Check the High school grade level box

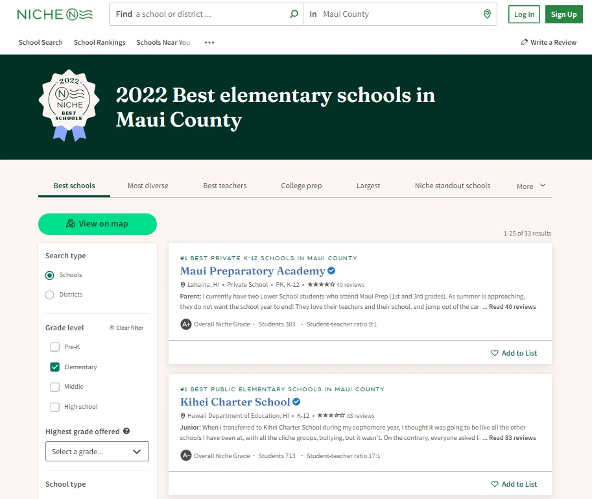(54, 407)
